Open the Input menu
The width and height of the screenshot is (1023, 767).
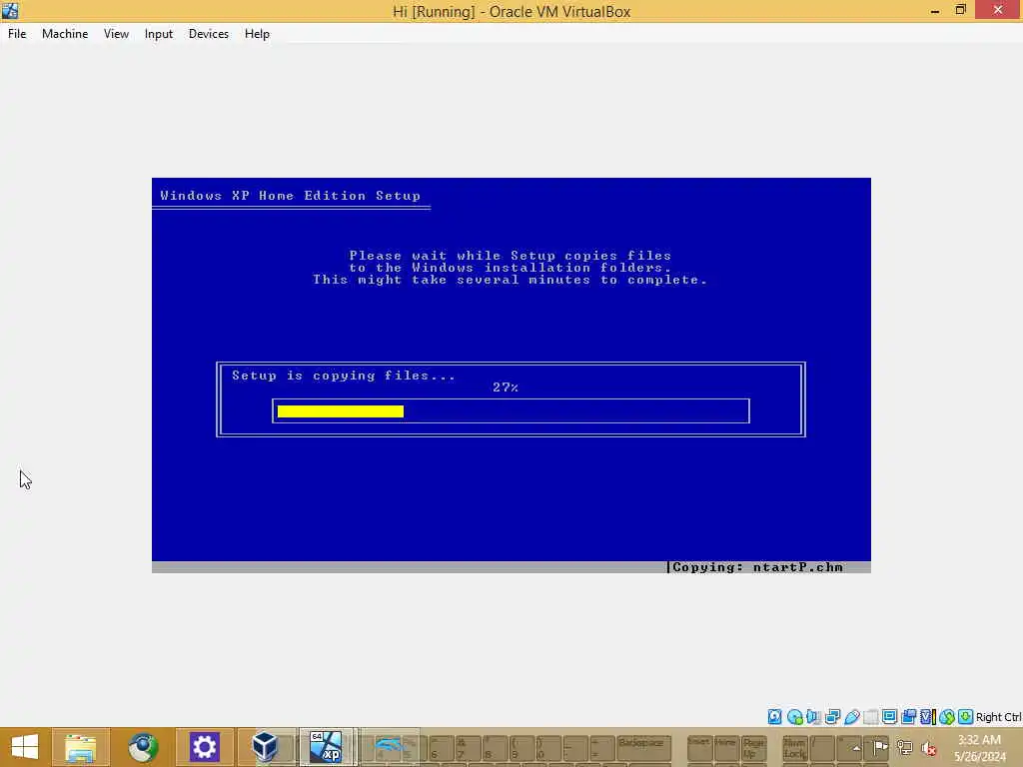point(159,34)
